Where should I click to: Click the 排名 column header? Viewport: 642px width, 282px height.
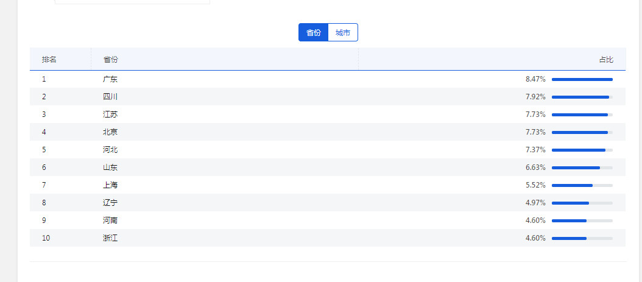coord(49,60)
